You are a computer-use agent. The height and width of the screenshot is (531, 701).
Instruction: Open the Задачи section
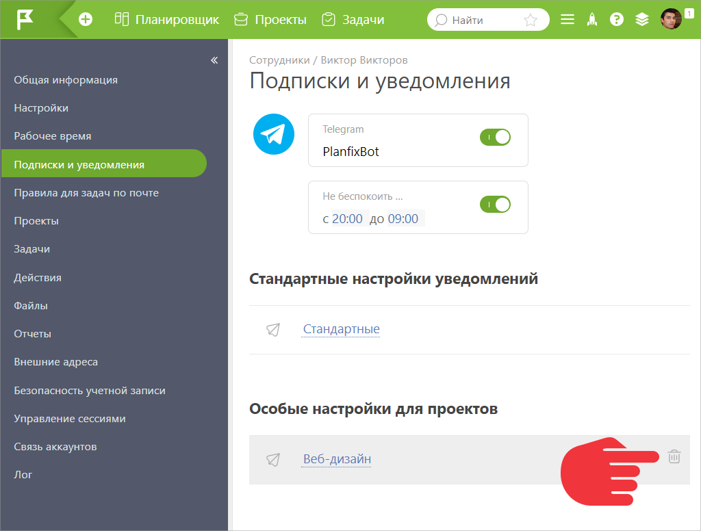click(353, 20)
